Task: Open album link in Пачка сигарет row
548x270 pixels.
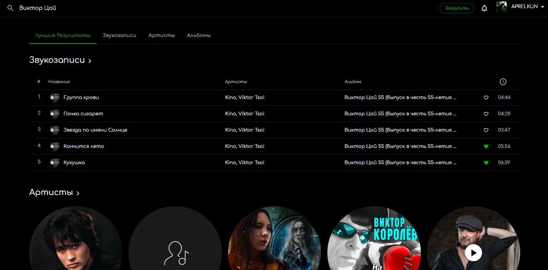Action: [400, 114]
